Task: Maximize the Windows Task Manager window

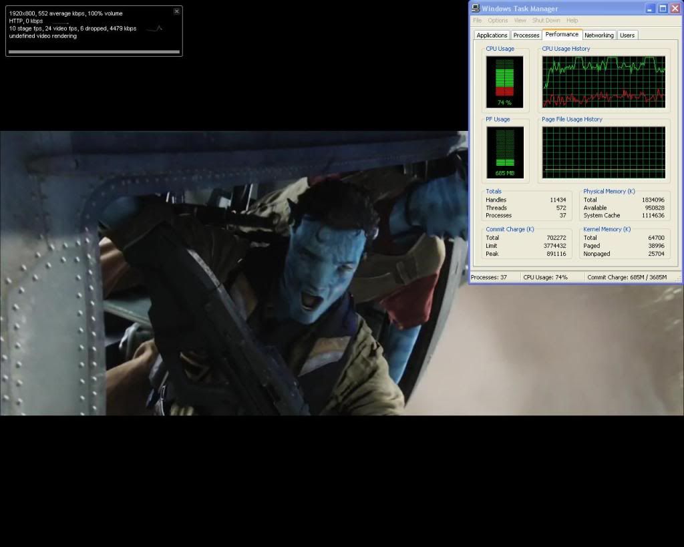Action: coord(663,8)
